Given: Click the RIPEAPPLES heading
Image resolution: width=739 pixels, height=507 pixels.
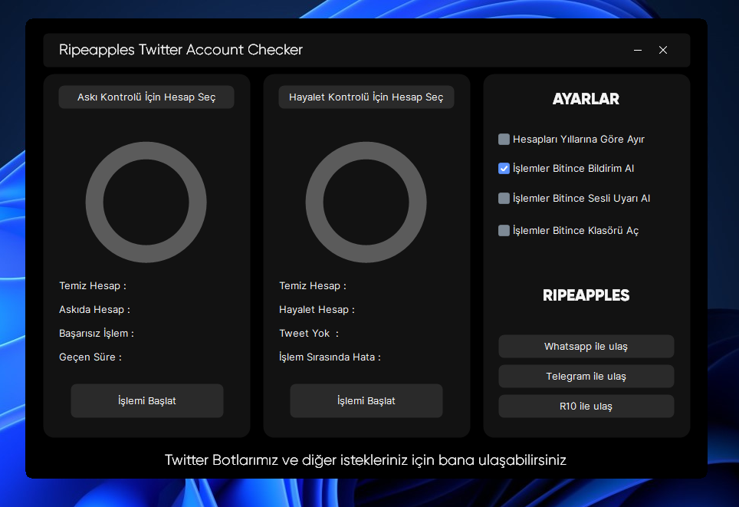Looking at the screenshot, I should click(586, 295).
